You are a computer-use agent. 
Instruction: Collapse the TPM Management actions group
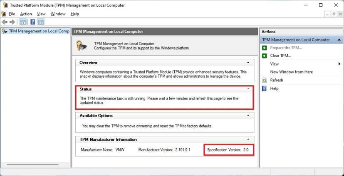[x=339, y=40]
